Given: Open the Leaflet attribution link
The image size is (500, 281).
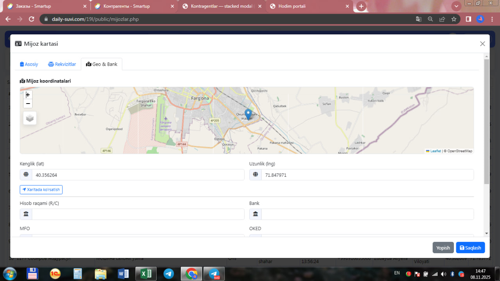Looking at the screenshot, I should pyautogui.click(x=435, y=151).
